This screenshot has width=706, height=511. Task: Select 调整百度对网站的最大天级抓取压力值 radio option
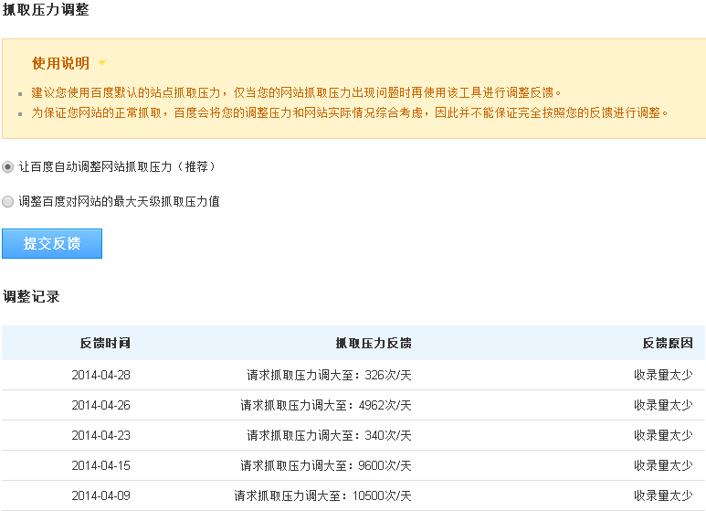click(8, 201)
